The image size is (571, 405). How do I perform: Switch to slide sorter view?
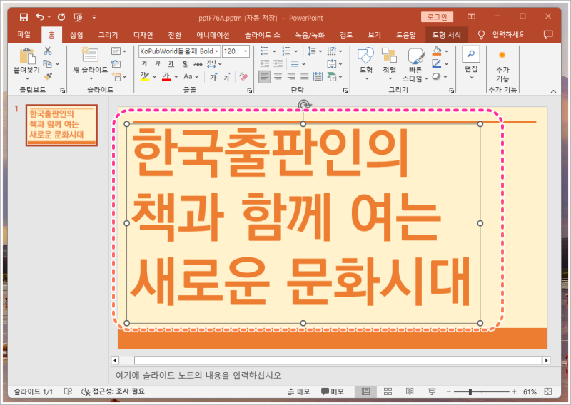(388, 391)
